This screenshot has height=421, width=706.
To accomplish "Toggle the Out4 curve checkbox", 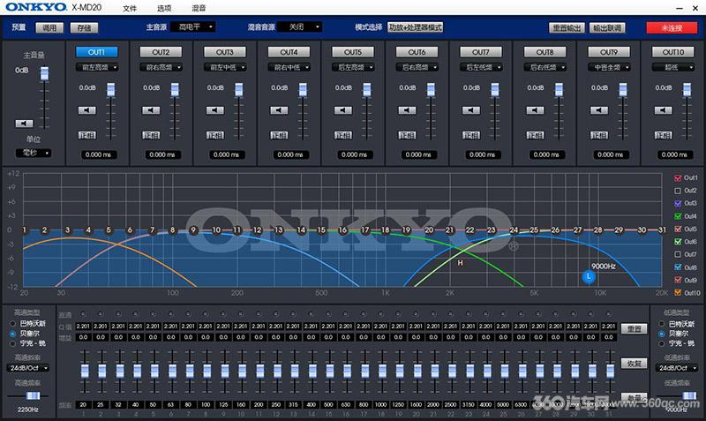I will click(678, 216).
